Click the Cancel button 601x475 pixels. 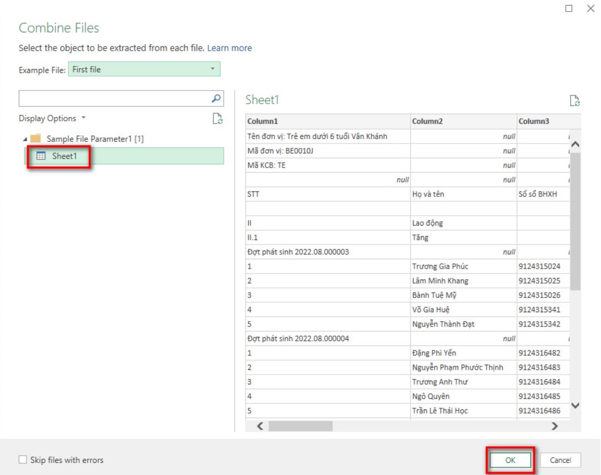click(560, 460)
